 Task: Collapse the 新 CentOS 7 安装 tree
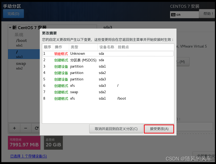[x=10, y=28]
